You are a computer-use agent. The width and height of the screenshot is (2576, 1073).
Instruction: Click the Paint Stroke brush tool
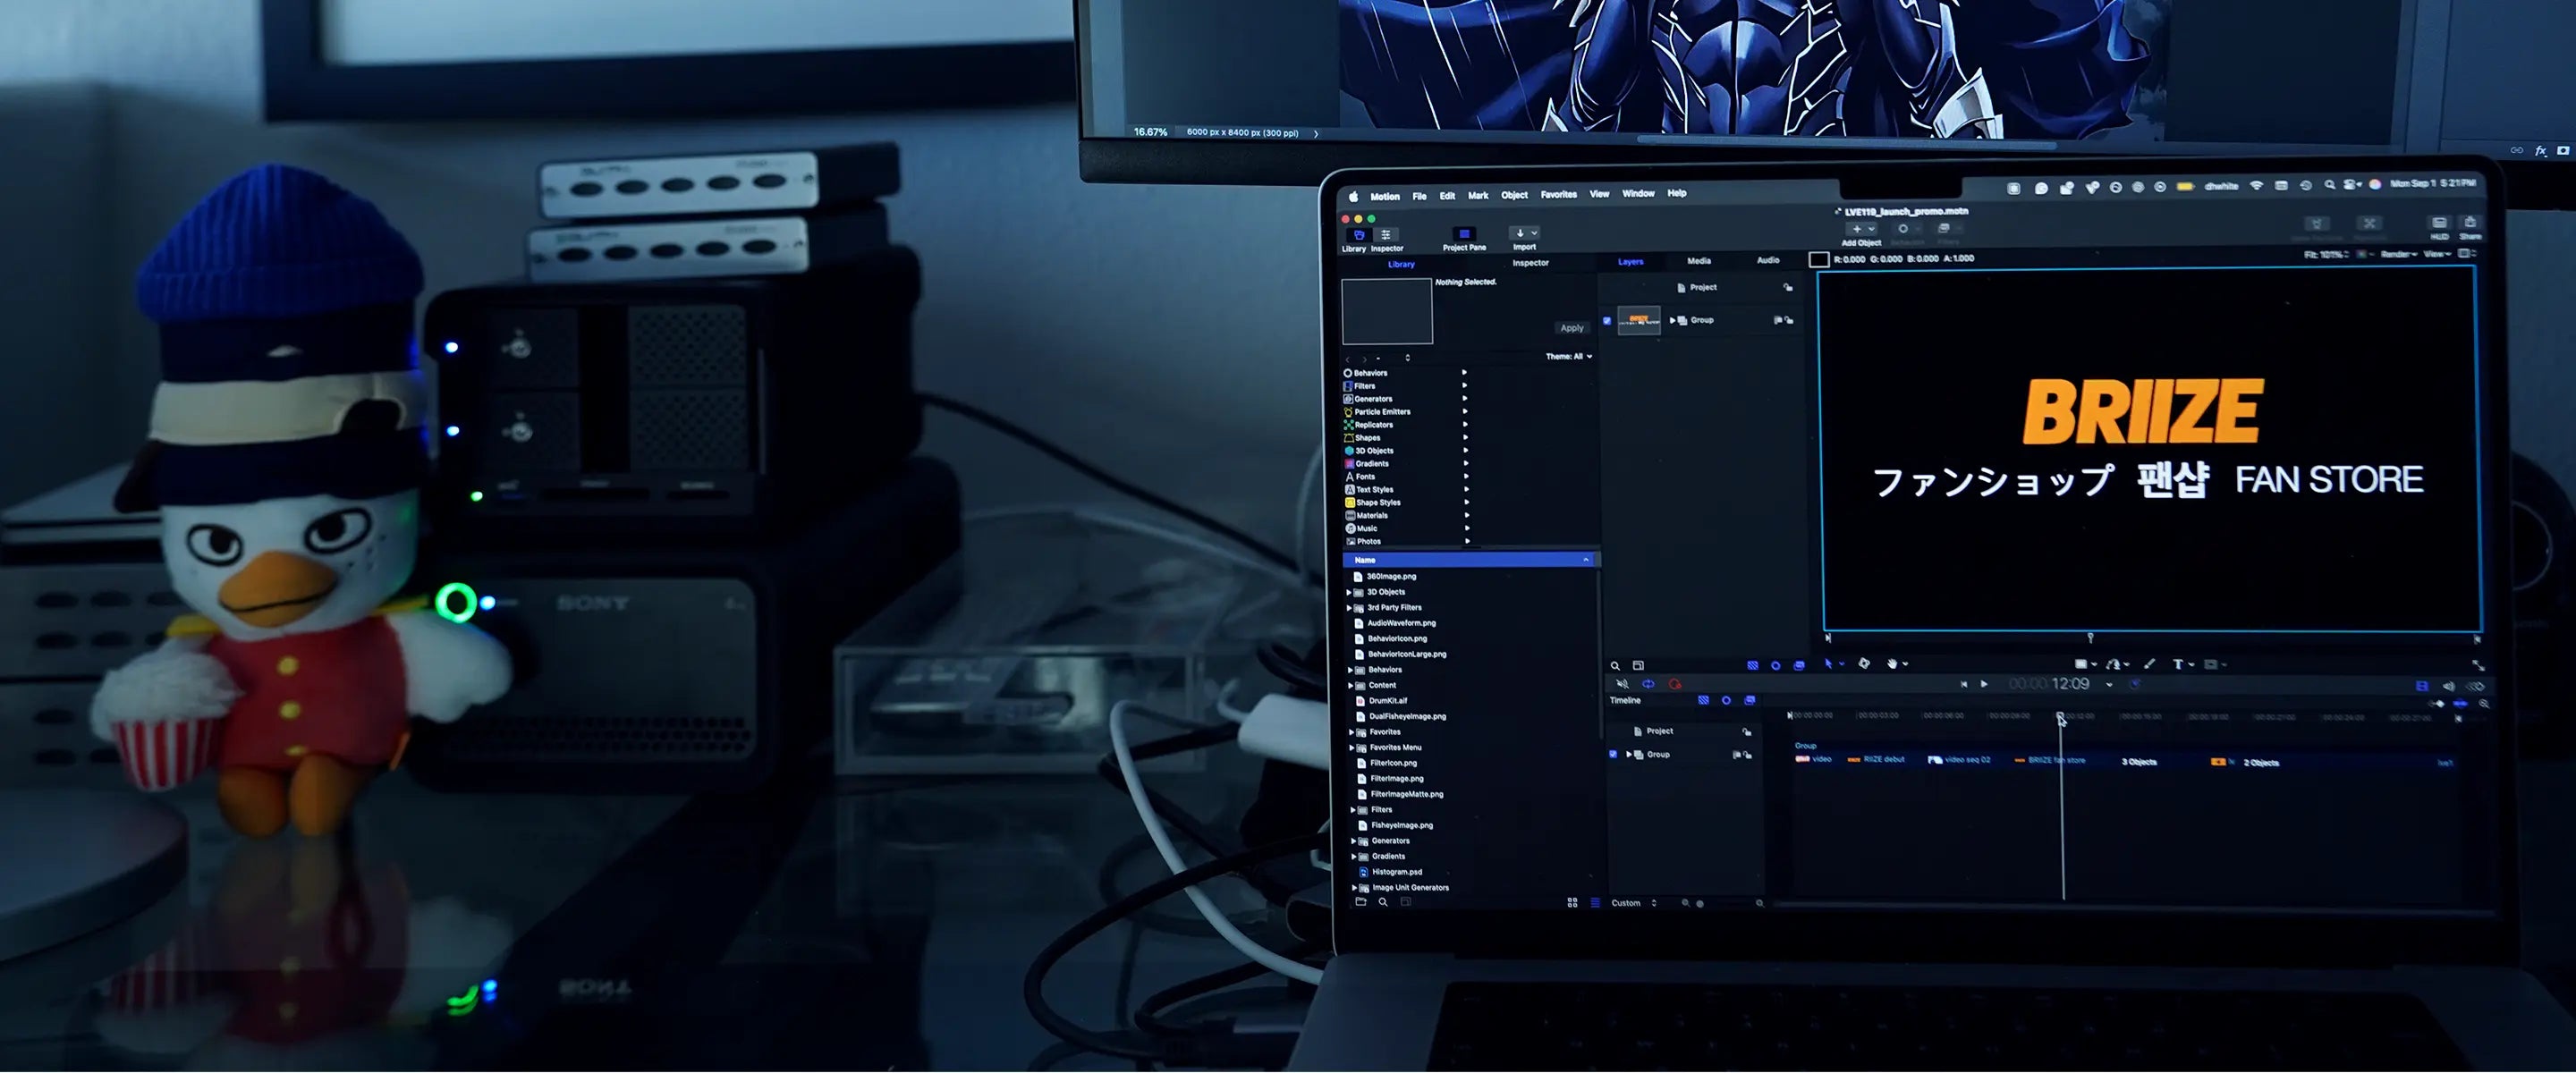[x=2149, y=664]
